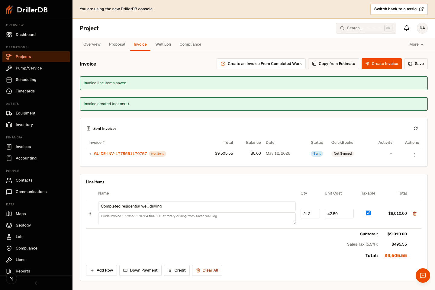Click the invoice total $9,505.55 in table

[224, 153]
